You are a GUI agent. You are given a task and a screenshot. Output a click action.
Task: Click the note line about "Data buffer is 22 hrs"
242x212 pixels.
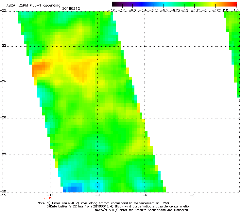coord(118,206)
